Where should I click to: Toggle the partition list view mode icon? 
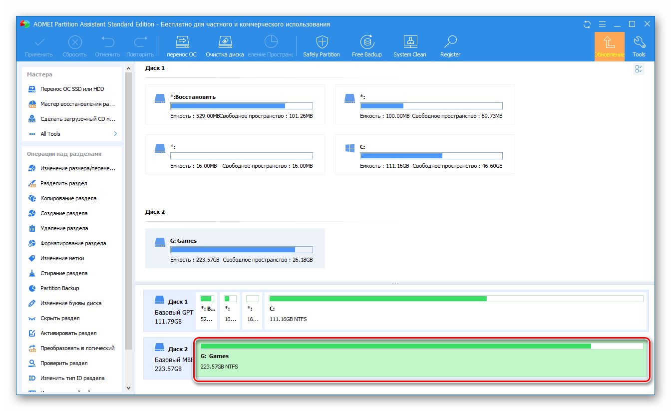click(639, 69)
